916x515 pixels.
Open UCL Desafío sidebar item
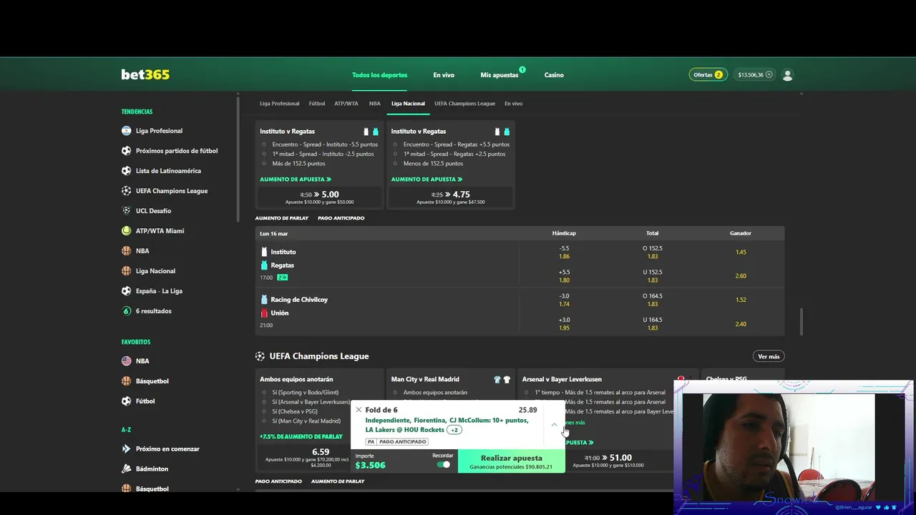(x=153, y=211)
